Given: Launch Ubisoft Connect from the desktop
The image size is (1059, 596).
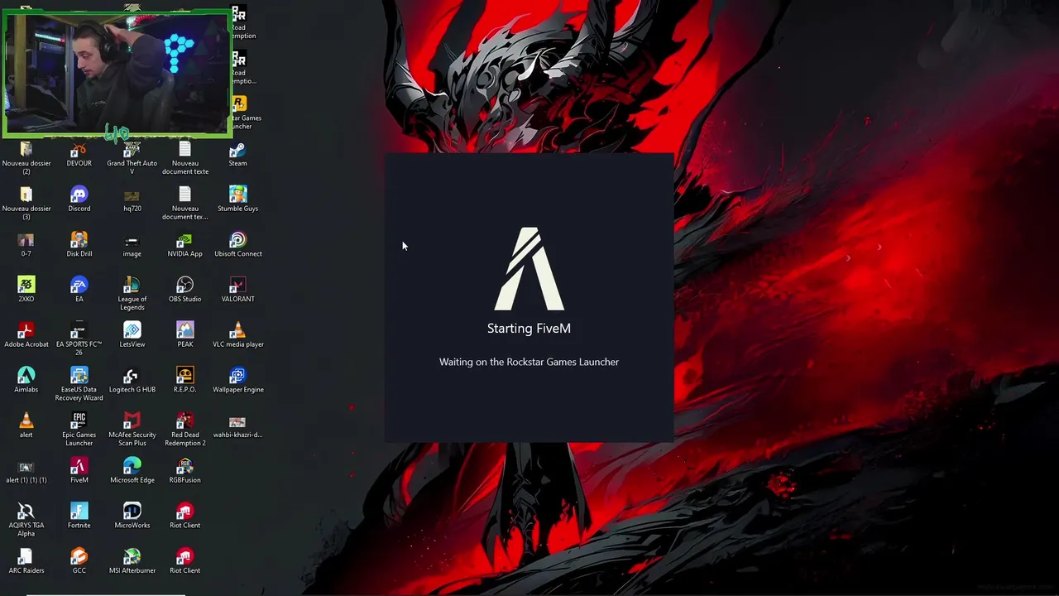Looking at the screenshot, I should coord(237,245).
